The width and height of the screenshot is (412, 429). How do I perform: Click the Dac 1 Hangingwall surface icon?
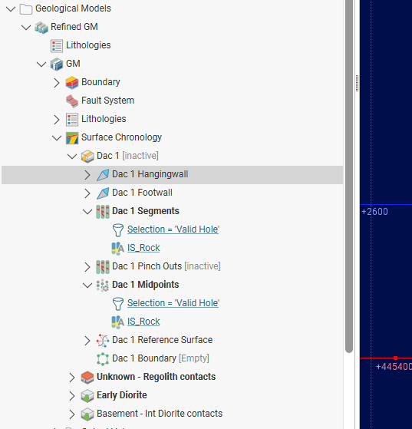(103, 174)
